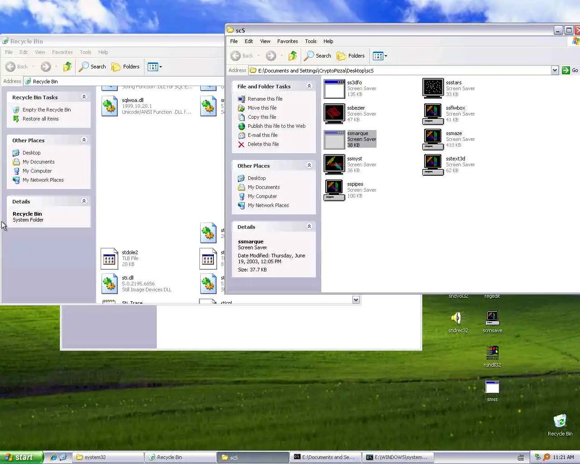Image resolution: width=580 pixels, height=464 pixels.
Task: Click Rename this file link
Action: click(265, 99)
